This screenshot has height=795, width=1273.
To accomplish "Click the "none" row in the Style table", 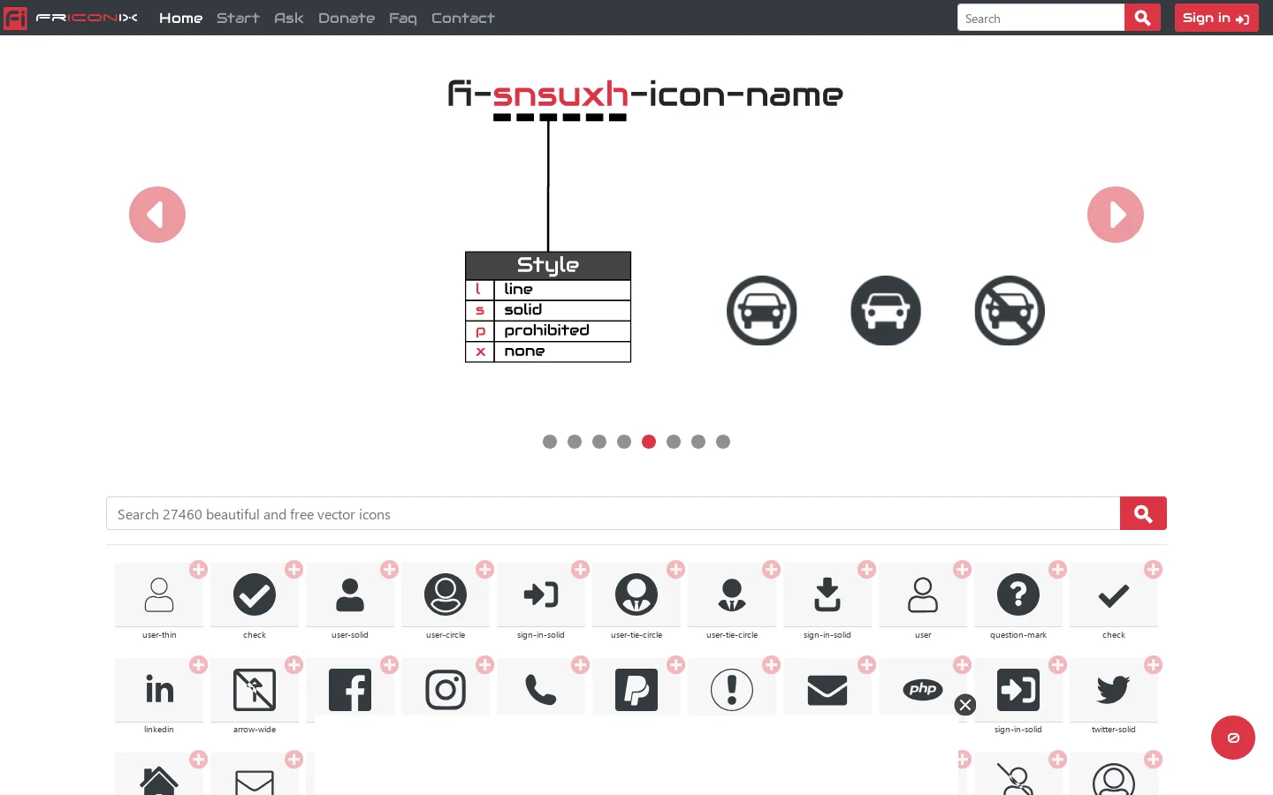I will pos(548,352).
